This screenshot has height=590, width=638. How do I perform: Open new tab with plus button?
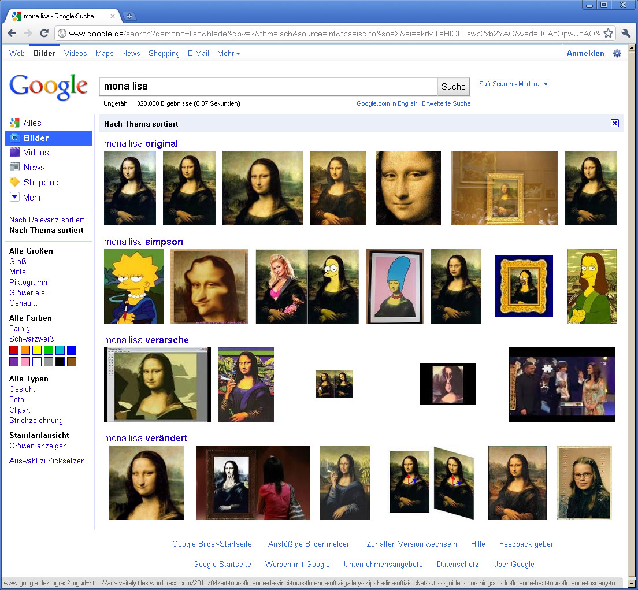tap(129, 16)
